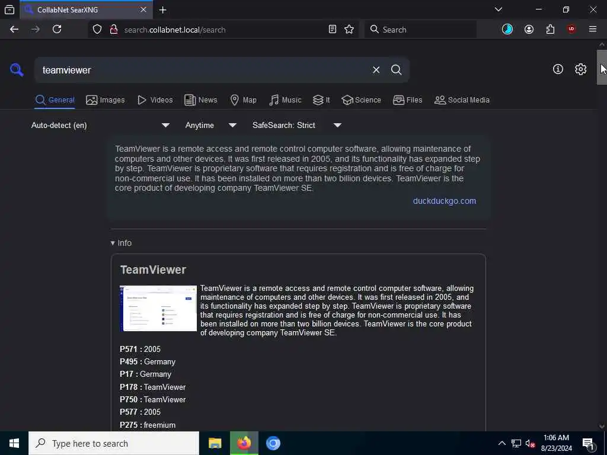
Task: Go forward with the browser arrow
Action: click(x=36, y=30)
